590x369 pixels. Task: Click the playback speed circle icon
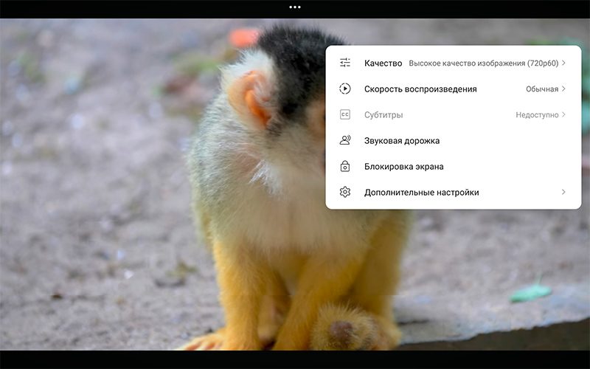345,89
